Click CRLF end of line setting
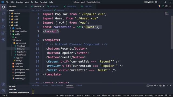 pos(93,95)
